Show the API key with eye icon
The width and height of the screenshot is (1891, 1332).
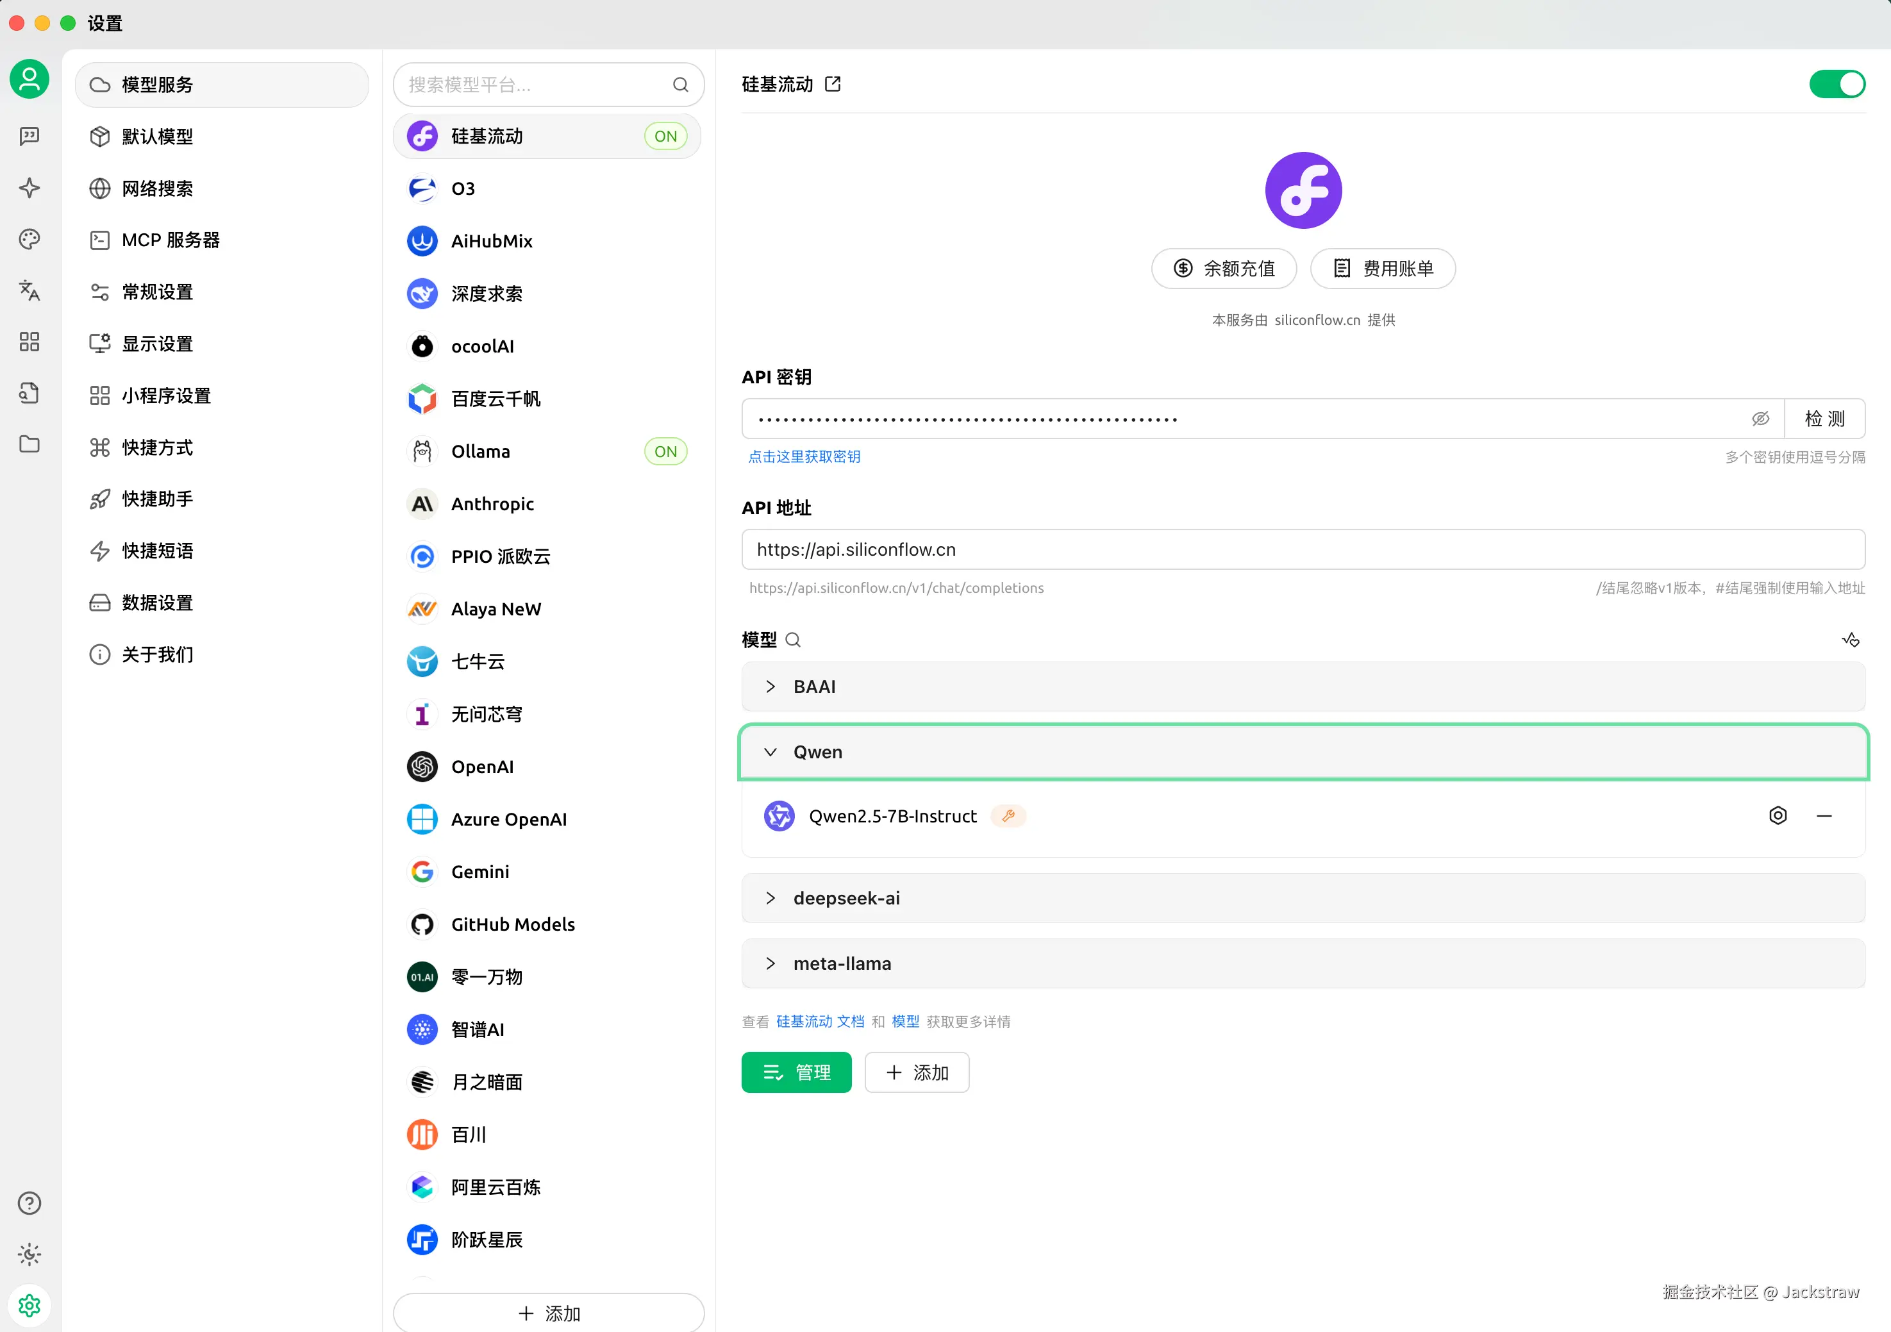(1760, 419)
